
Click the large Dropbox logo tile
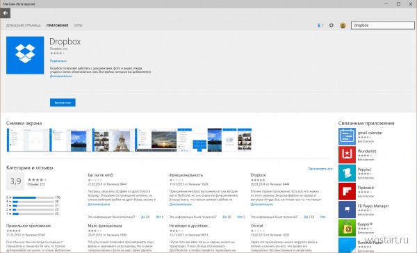pos(25,56)
